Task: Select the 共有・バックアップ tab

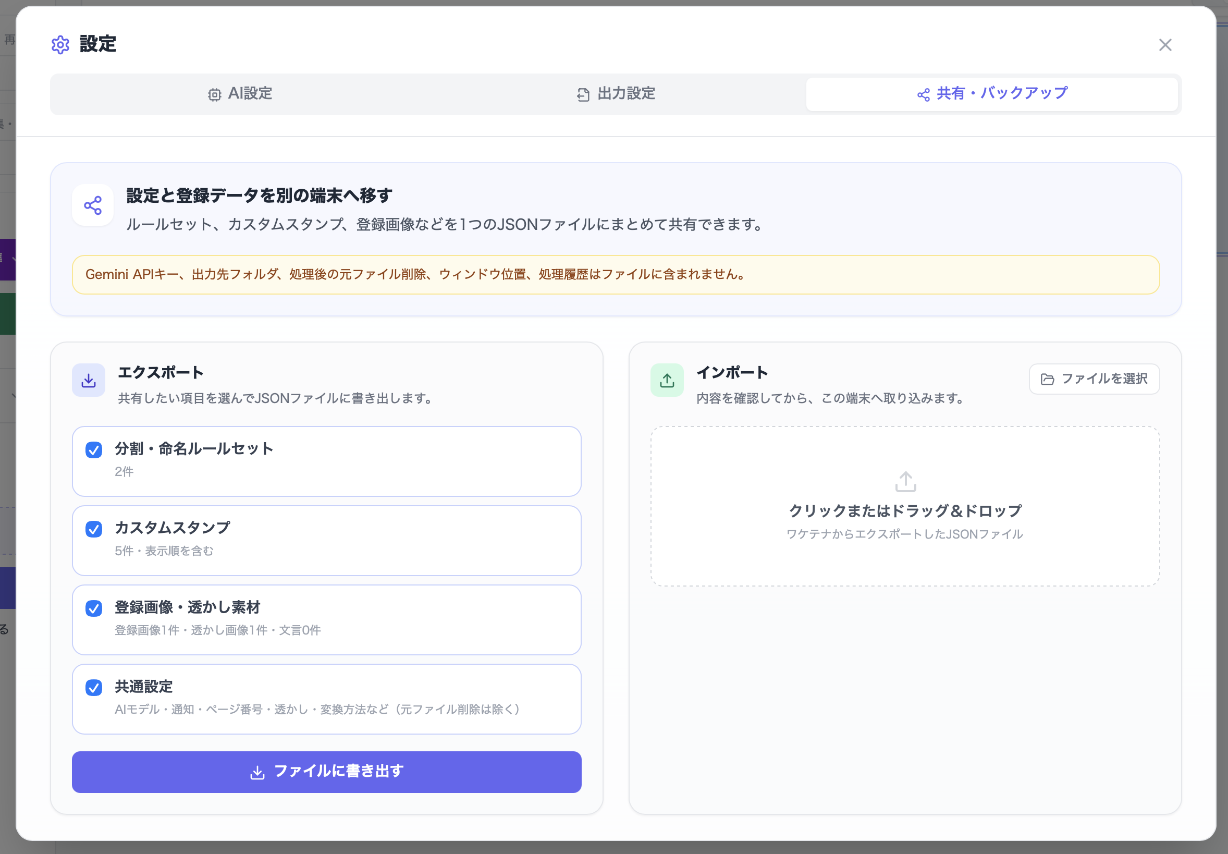Action: tap(991, 94)
